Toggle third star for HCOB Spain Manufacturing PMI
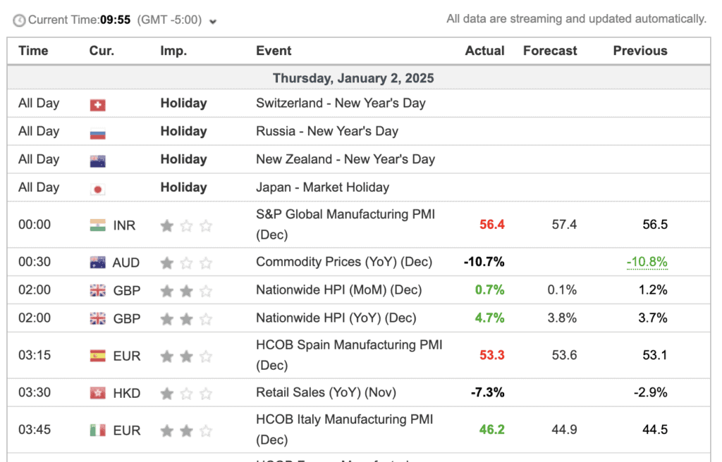The height and width of the screenshot is (462, 722). click(205, 355)
